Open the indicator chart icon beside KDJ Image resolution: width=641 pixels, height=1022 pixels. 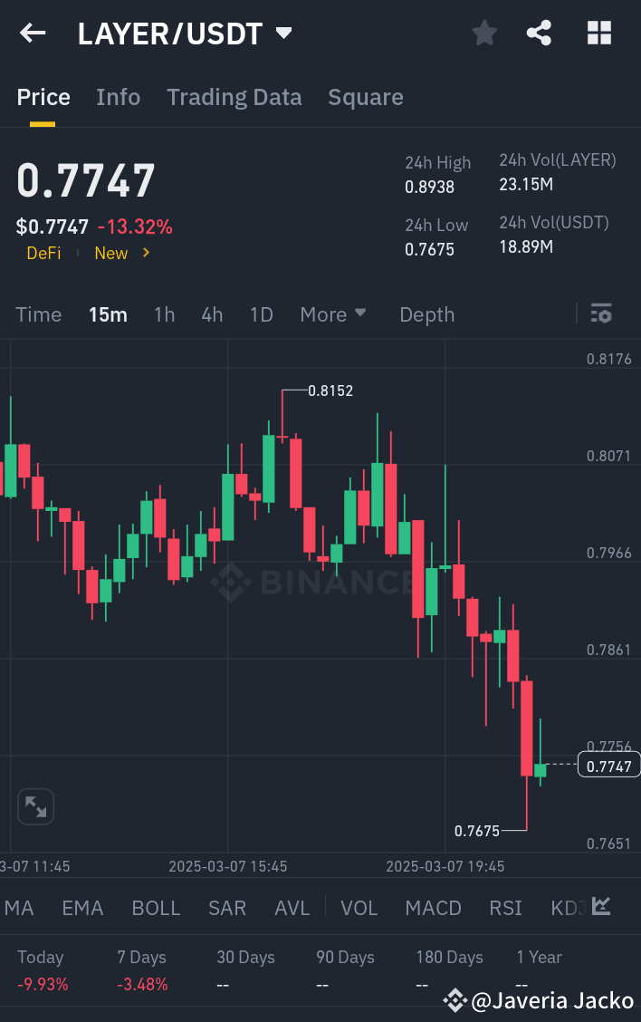601,906
